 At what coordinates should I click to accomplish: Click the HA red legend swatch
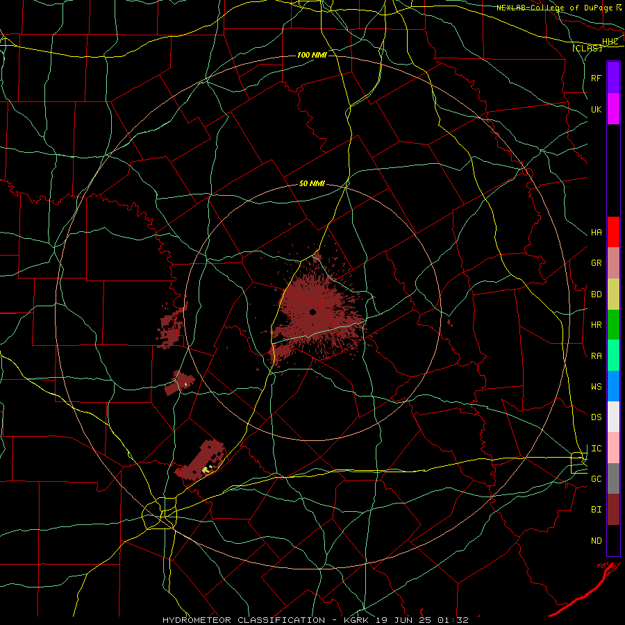click(613, 232)
